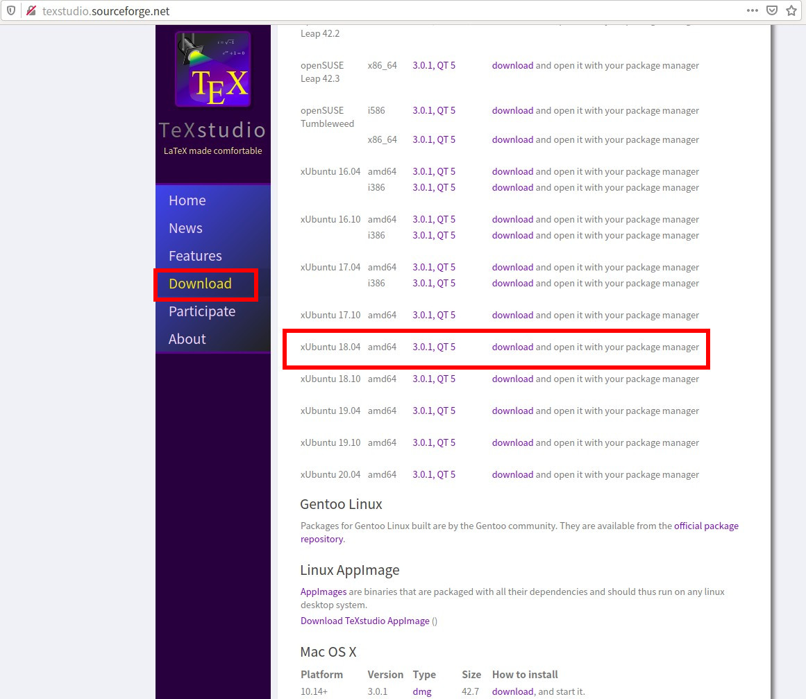The height and width of the screenshot is (699, 806).
Task: Download xUbuntu 16.10 i386 package
Action: tap(512, 235)
